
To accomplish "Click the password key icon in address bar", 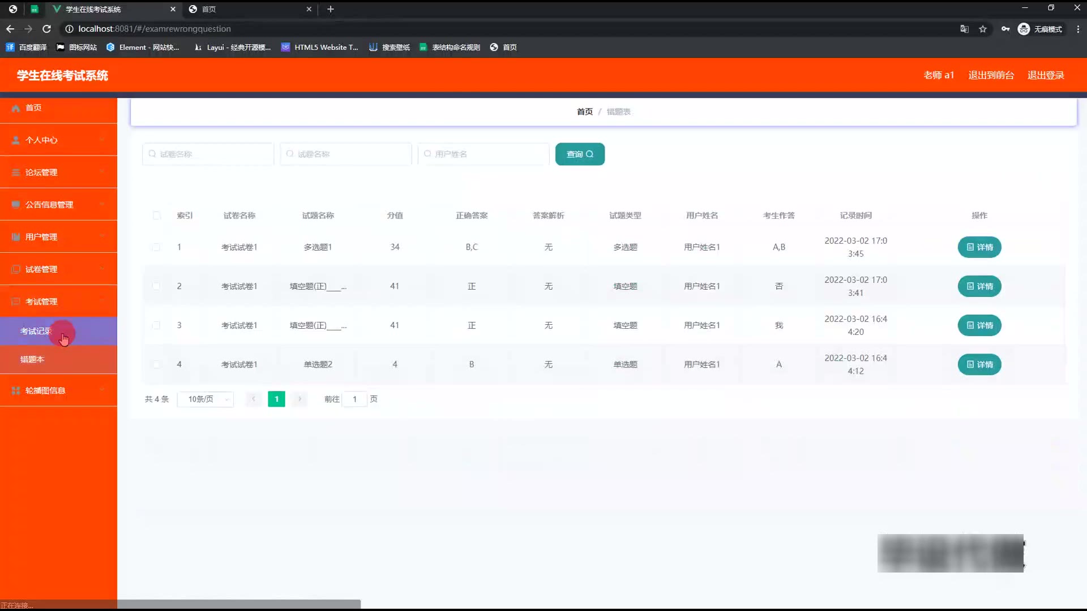I will [x=1005, y=29].
